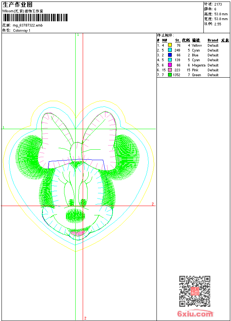Click the red axis label 2 at right
The image size is (231, 321).
(x=153, y=204)
